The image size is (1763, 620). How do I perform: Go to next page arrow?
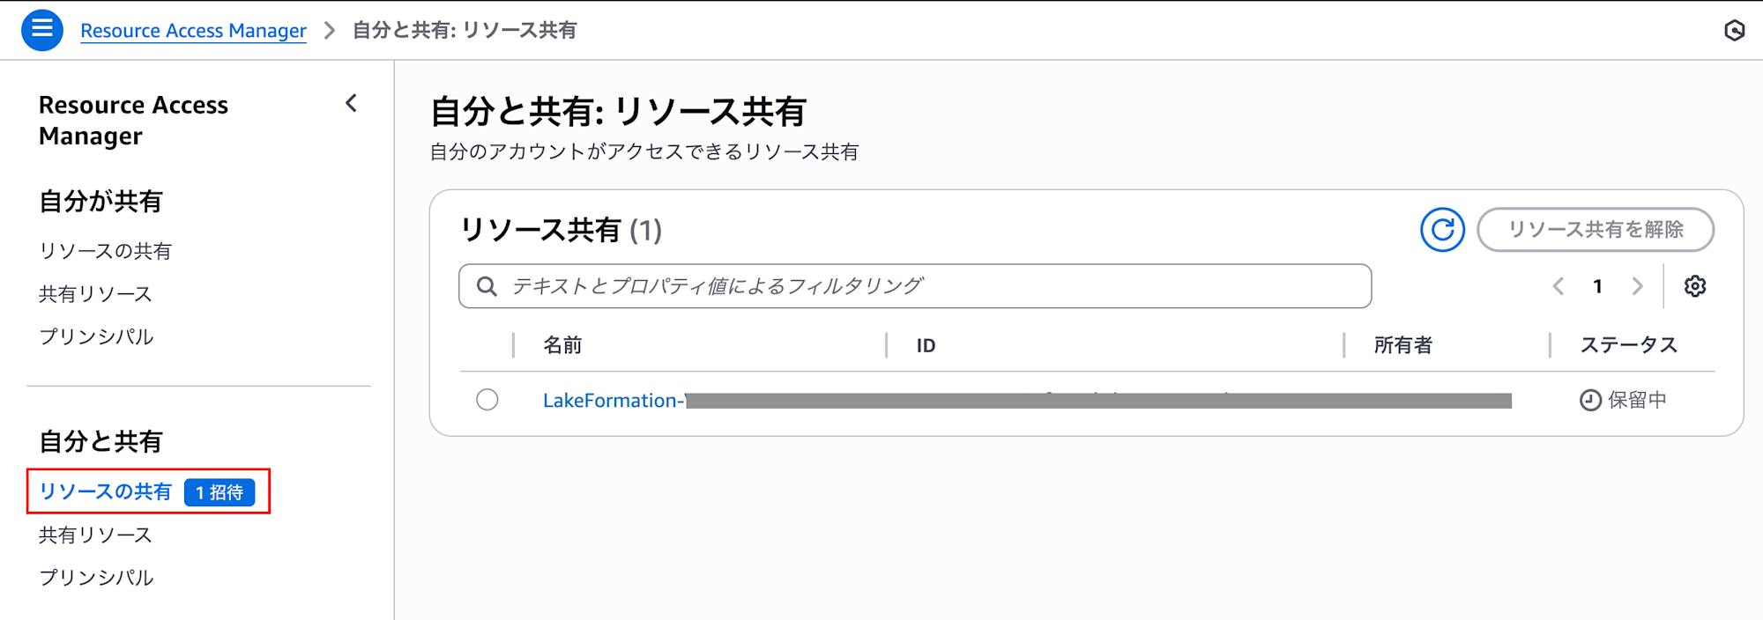pyautogui.click(x=1637, y=286)
